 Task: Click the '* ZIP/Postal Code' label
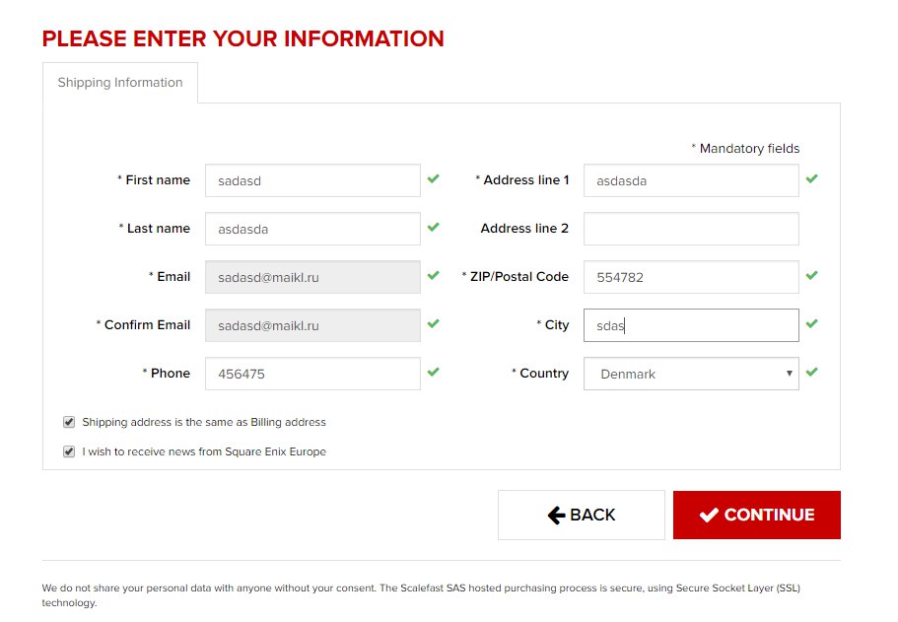515,276
